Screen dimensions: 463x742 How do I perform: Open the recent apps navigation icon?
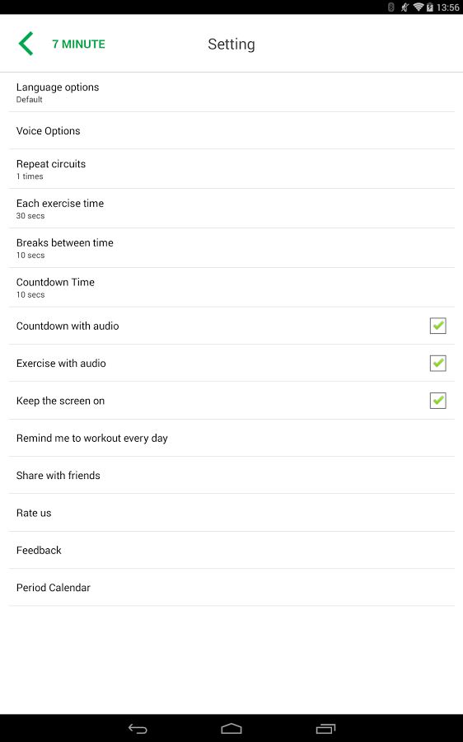click(325, 728)
